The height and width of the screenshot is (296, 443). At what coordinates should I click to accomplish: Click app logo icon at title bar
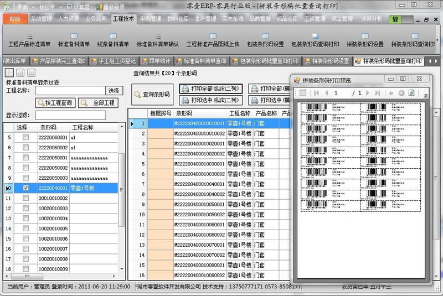[6, 7]
